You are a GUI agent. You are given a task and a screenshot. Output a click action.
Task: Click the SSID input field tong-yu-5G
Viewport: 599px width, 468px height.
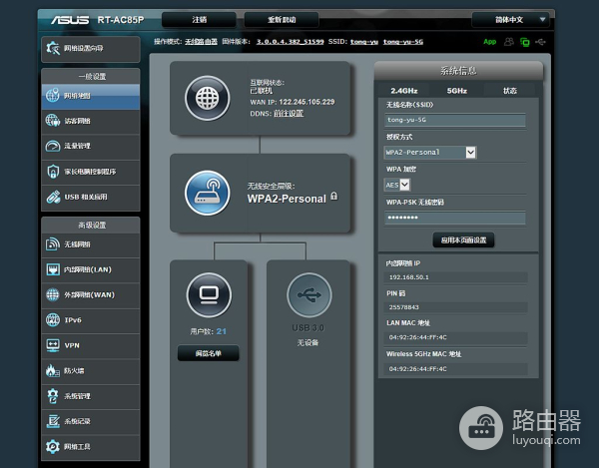[x=454, y=120]
